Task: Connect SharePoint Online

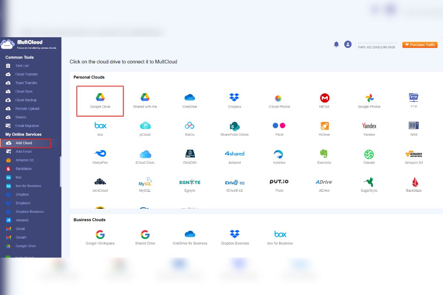Action: (234, 129)
